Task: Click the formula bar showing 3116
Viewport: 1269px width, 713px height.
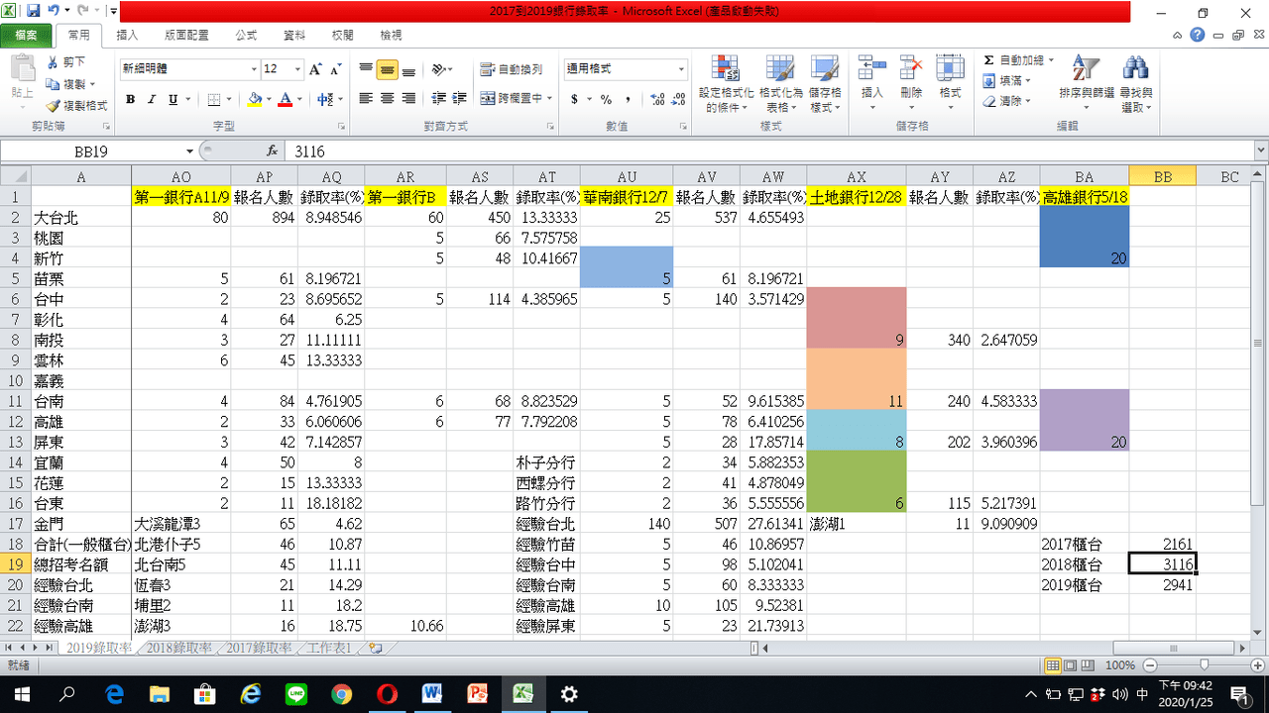Action: (x=769, y=152)
